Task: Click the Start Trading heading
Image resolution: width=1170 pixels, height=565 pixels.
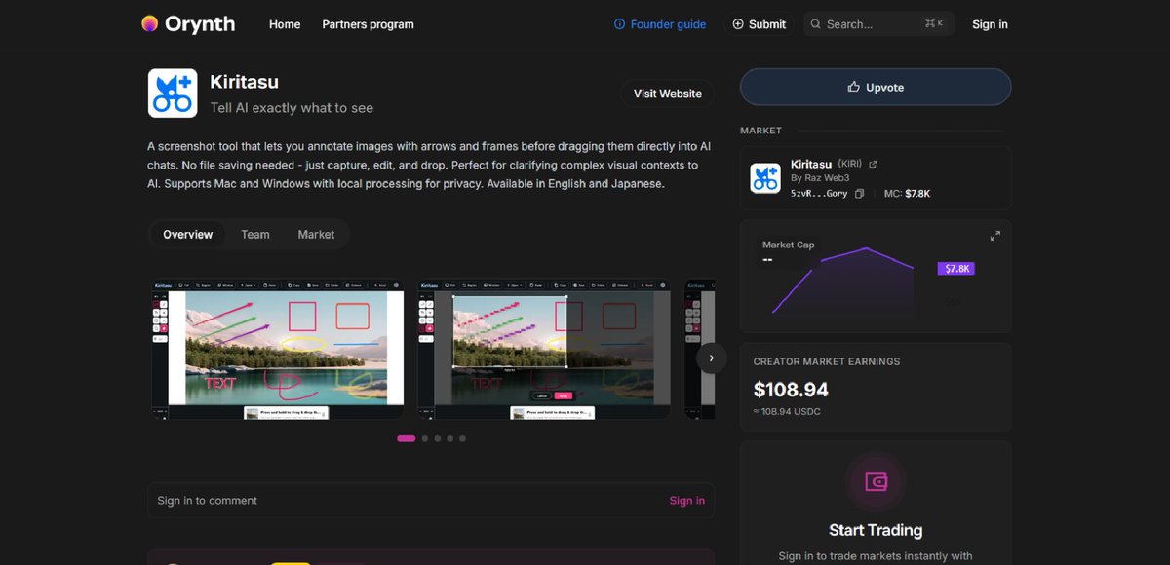Action: click(876, 530)
